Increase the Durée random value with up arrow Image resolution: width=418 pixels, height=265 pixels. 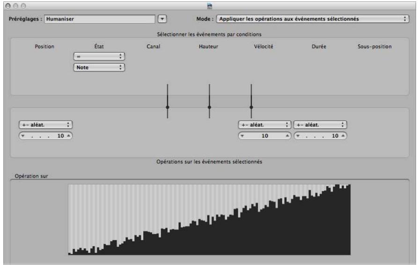coord(343,136)
